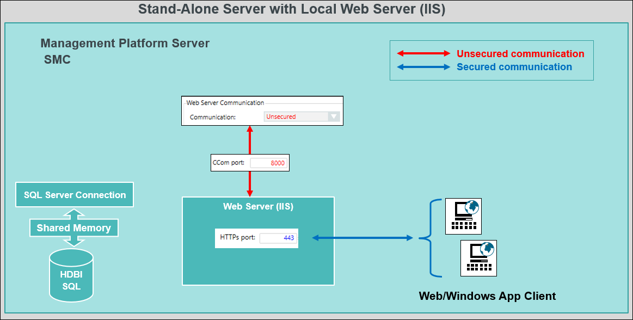Screen dimensions: 633x320
Task: Click the curly brace beside the client computers
Action: click(430, 238)
